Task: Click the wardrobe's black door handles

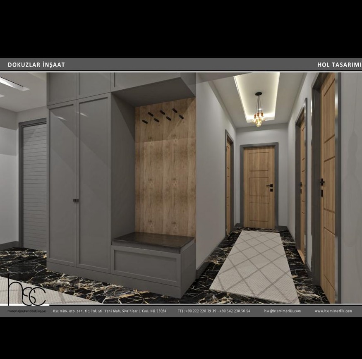Action: click(x=76, y=200)
